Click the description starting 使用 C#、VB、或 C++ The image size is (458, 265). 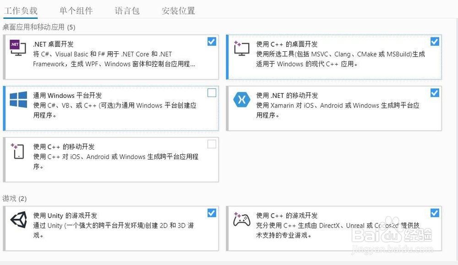[x=114, y=110]
